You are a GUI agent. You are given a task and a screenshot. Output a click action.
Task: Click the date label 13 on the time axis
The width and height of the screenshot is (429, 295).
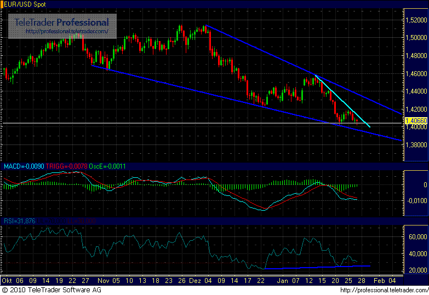(142, 281)
